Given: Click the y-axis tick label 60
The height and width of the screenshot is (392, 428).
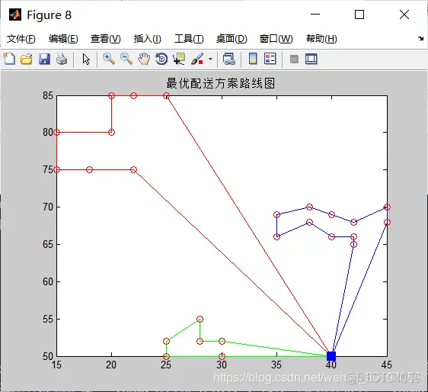Looking at the screenshot, I should (x=48, y=281).
